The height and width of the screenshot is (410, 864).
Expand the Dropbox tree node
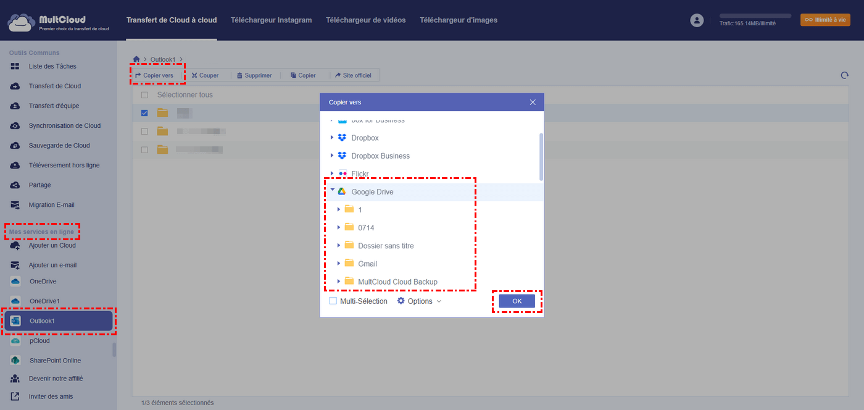pyautogui.click(x=332, y=138)
